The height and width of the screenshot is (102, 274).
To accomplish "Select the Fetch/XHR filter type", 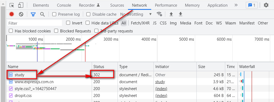I will click(x=140, y=23).
